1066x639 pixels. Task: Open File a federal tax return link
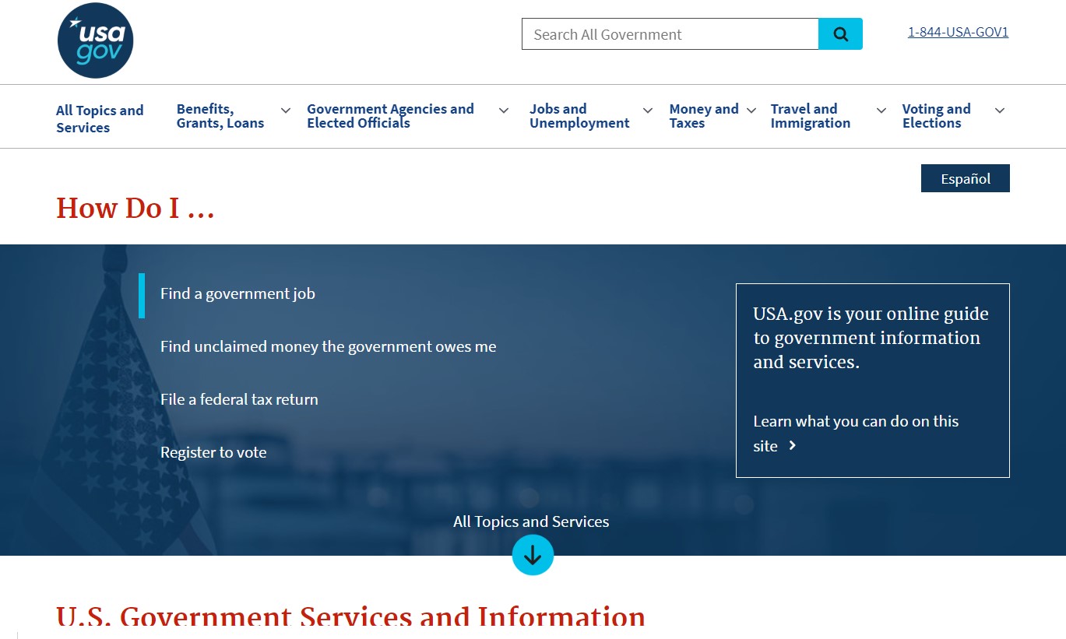[x=239, y=400]
